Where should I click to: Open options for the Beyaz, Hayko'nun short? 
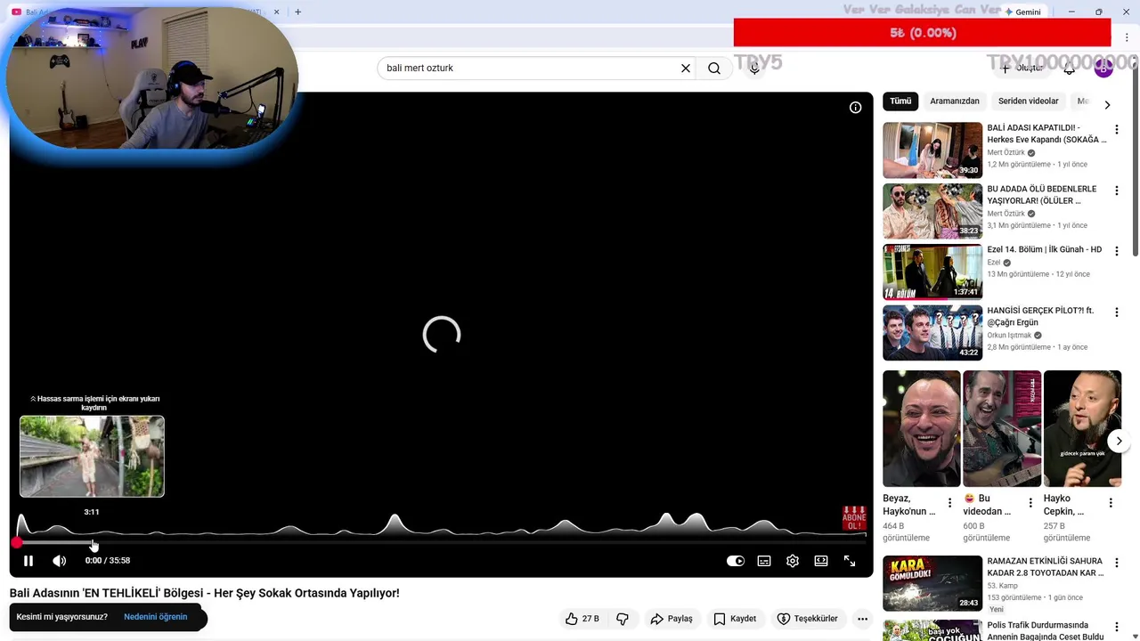[x=949, y=503]
